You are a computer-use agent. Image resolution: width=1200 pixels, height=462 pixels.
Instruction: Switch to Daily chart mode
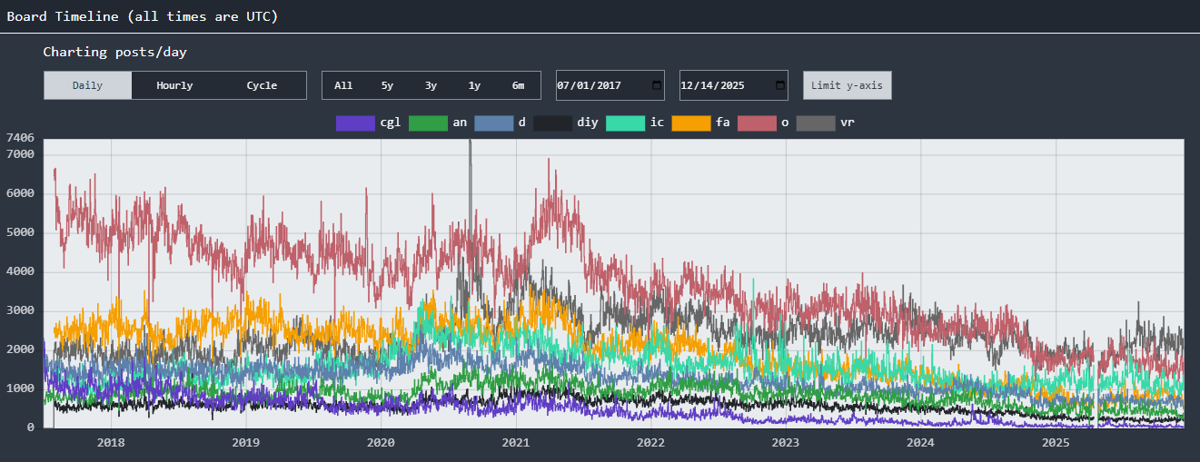87,85
